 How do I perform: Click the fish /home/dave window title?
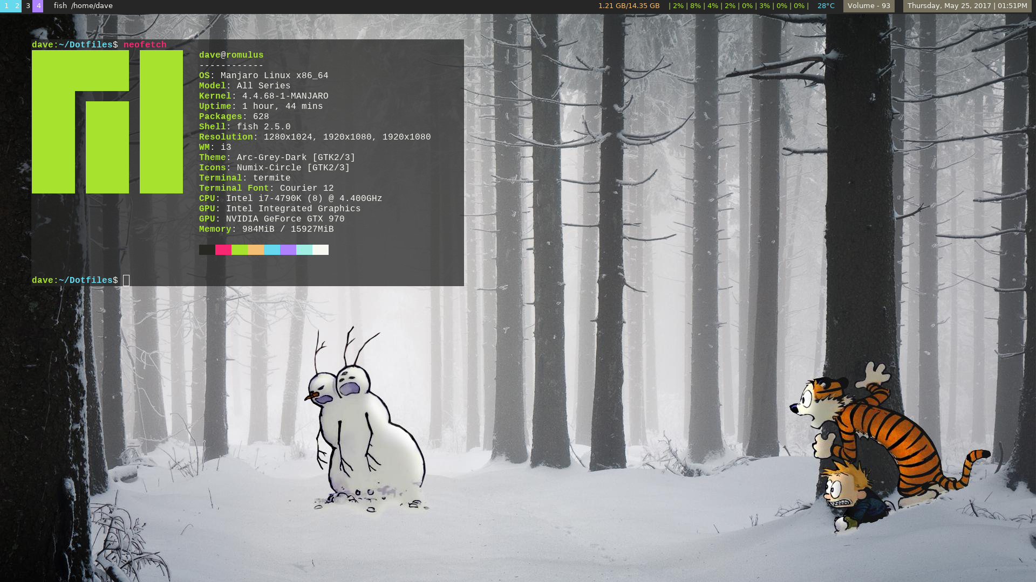pos(83,6)
